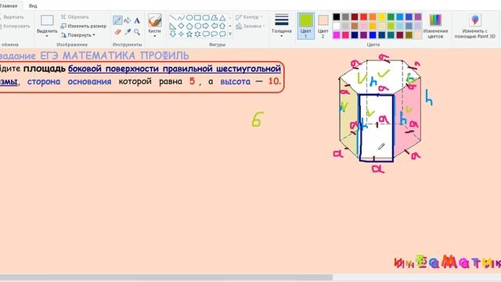Choose the Rectangle shape
This screenshot has width=501, height=282.
tap(198, 17)
